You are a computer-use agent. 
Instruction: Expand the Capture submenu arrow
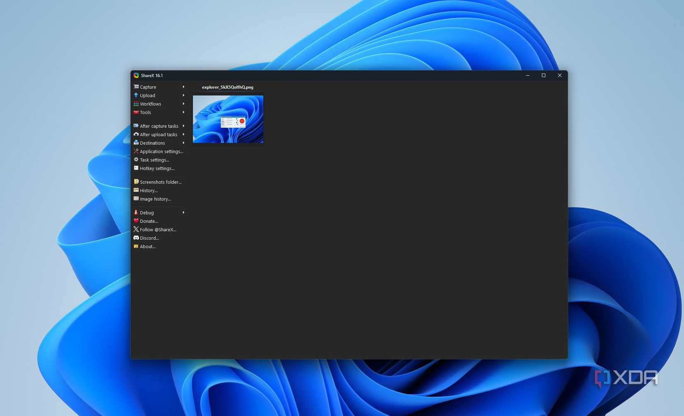[183, 87]
